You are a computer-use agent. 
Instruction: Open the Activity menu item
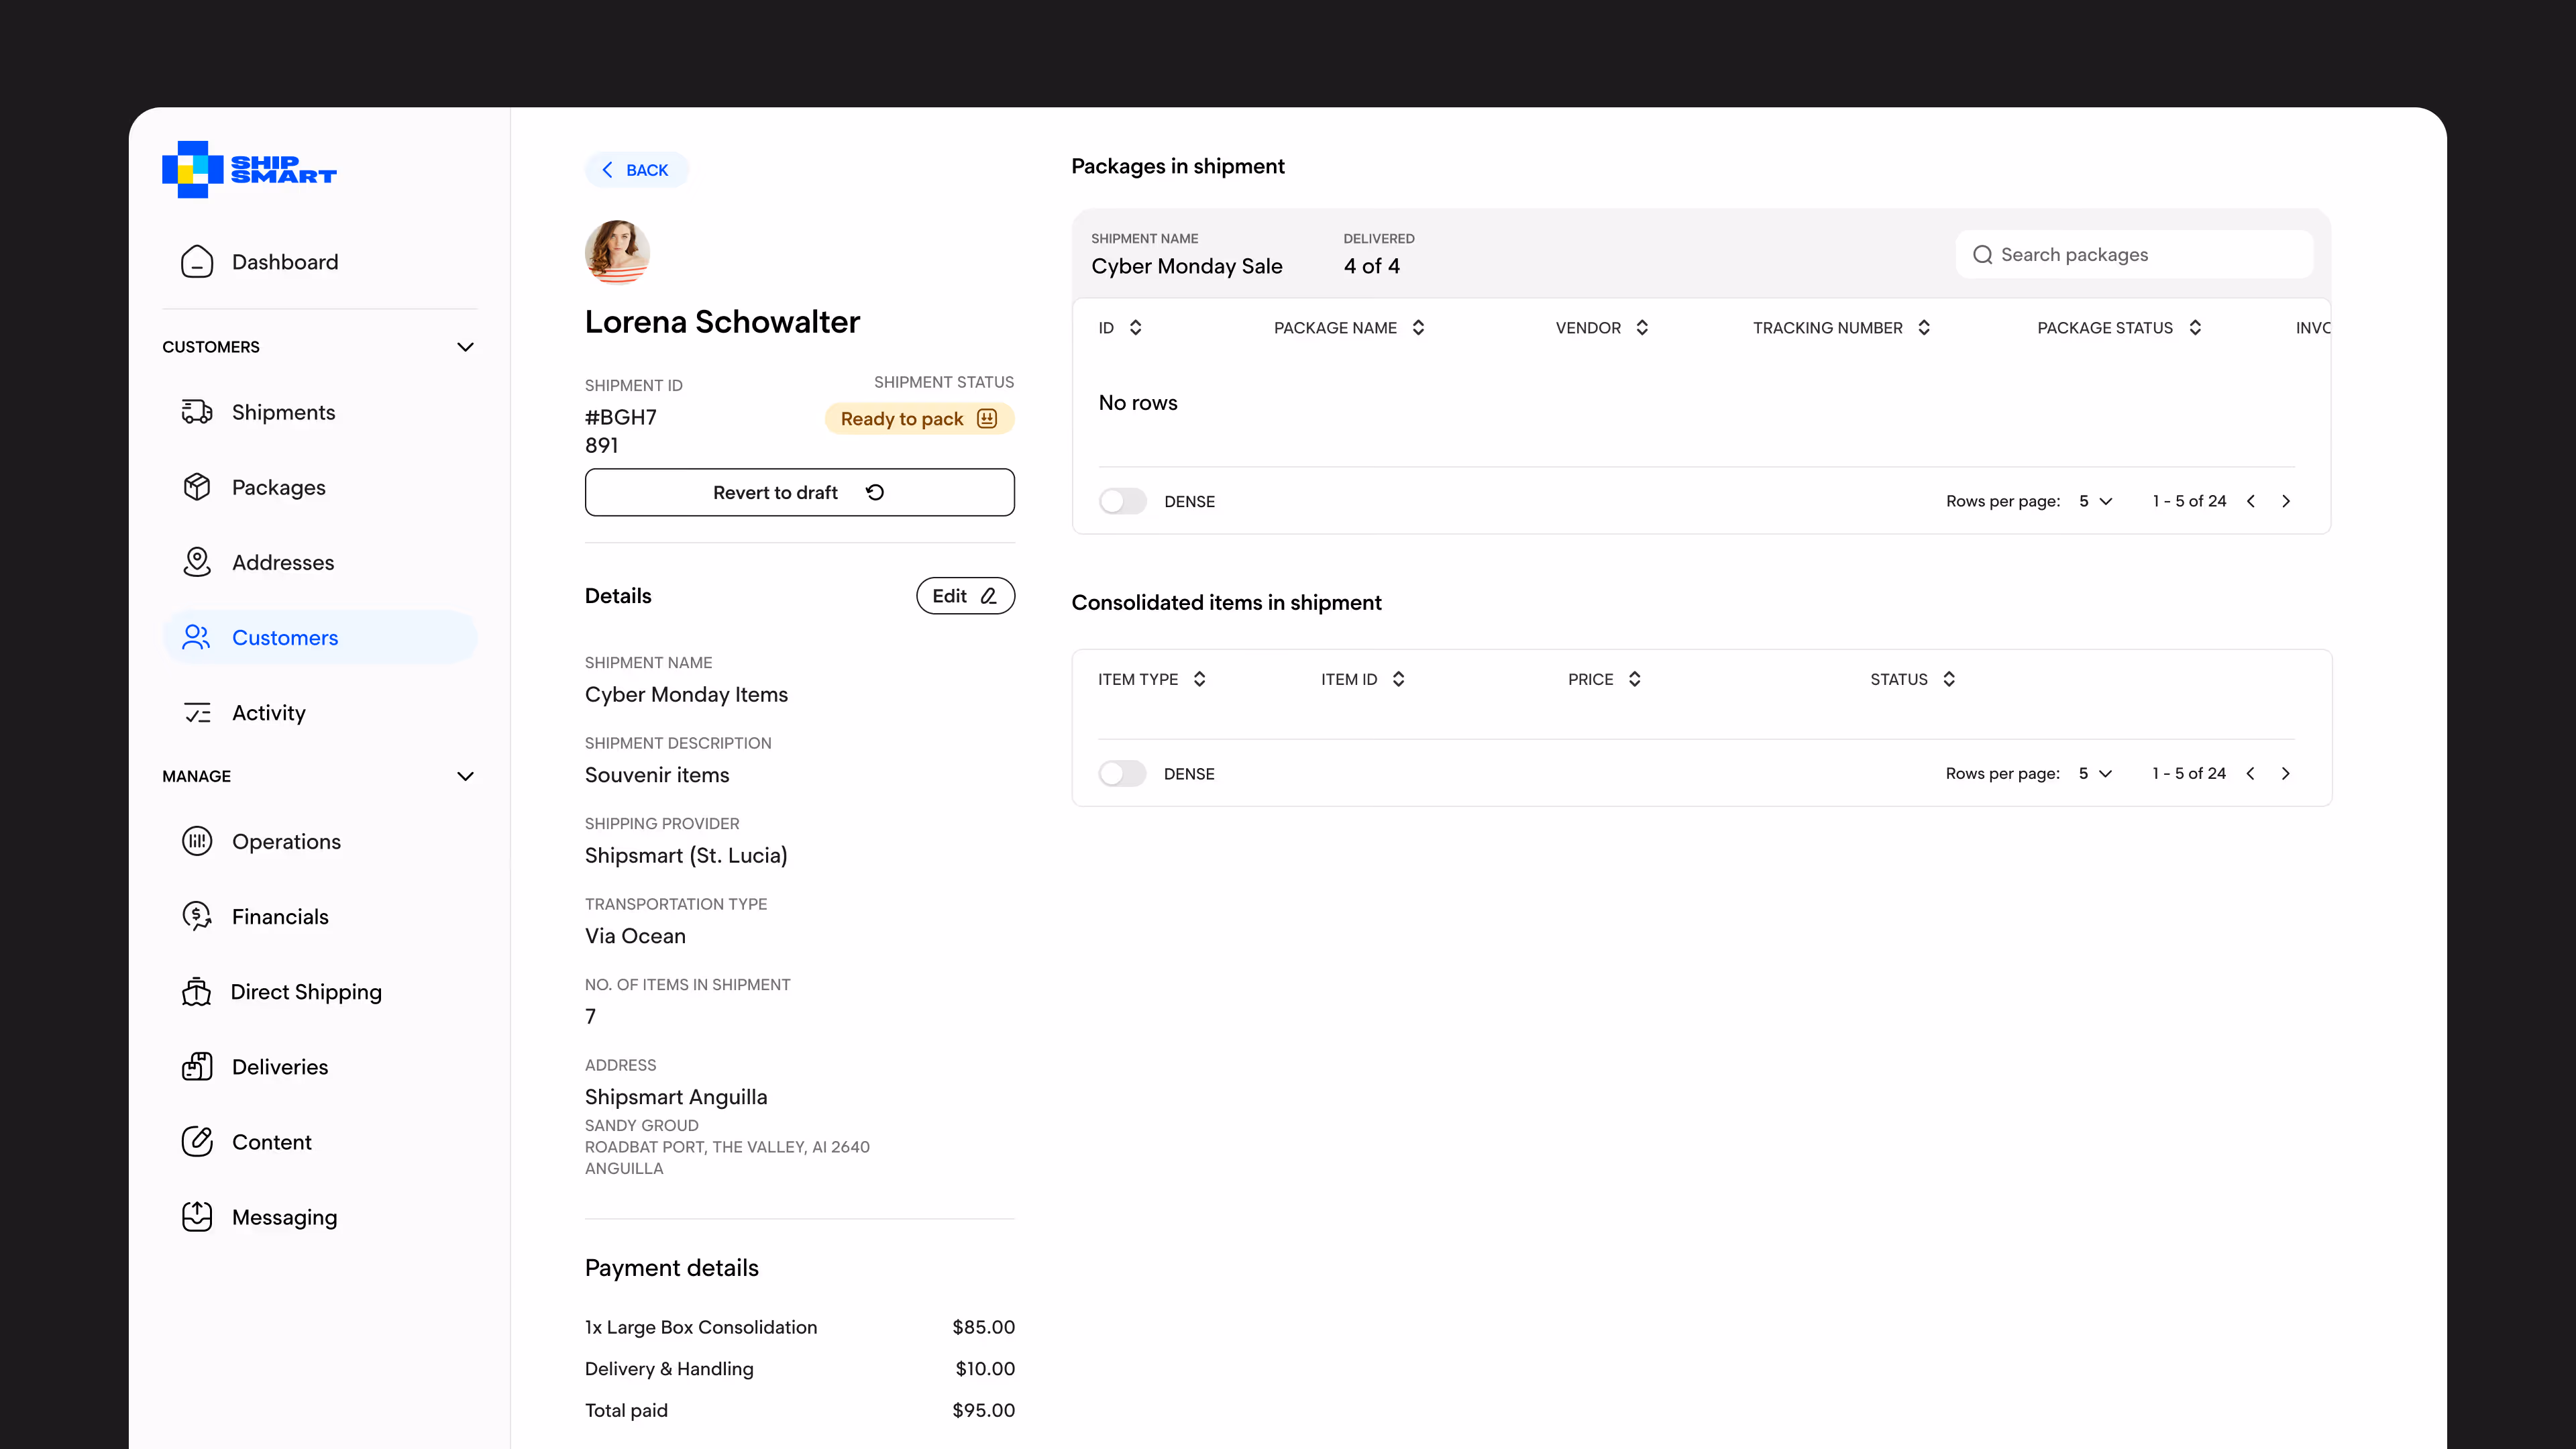[268, 712]
